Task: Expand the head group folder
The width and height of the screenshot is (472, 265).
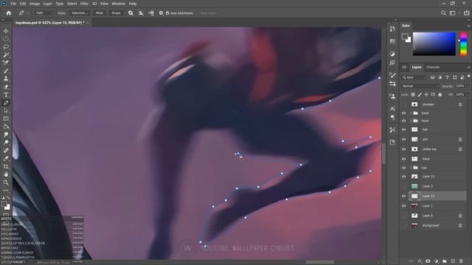Action: click(x=411, y=121)
